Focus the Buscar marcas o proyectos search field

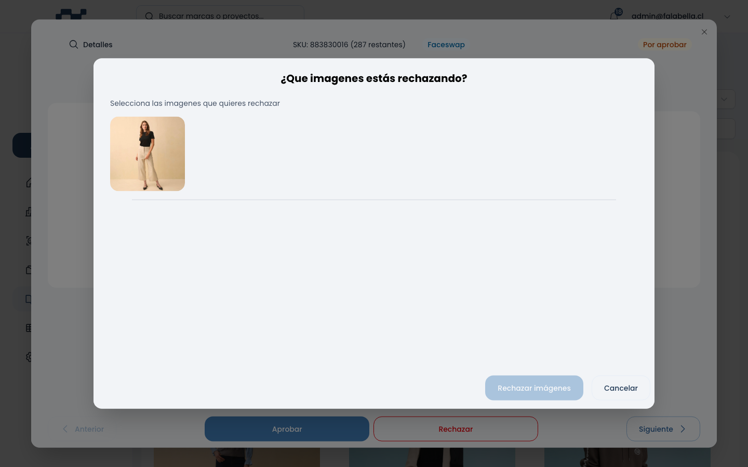click(x=220, y=16)
